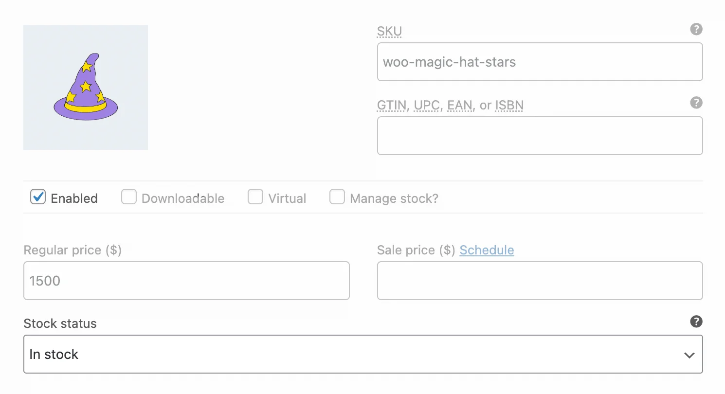
Task: Tick the Downloadable checkbox
Action: 128,197
